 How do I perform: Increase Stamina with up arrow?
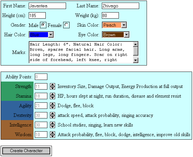click(53, 95)
